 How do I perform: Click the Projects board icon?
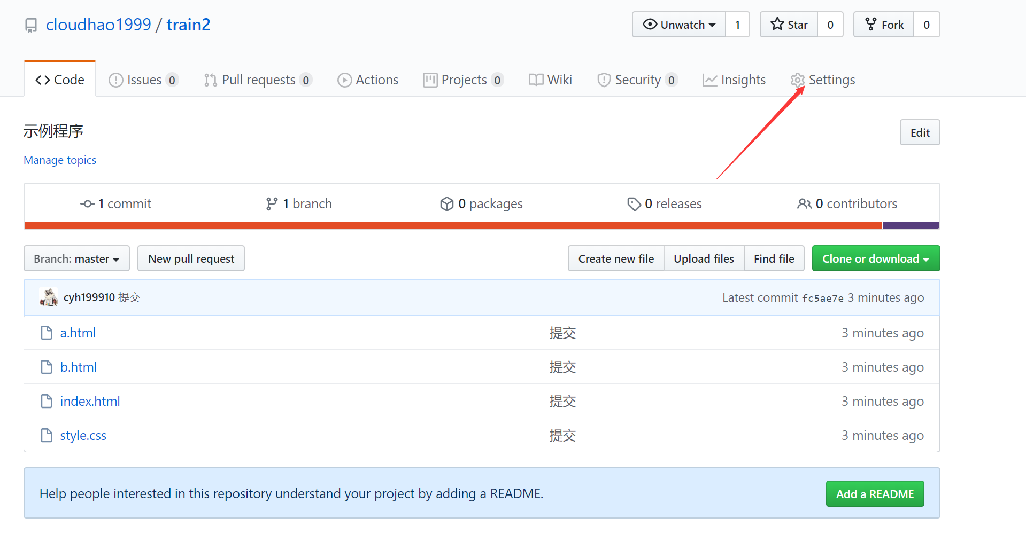click(x=430, y=80)
